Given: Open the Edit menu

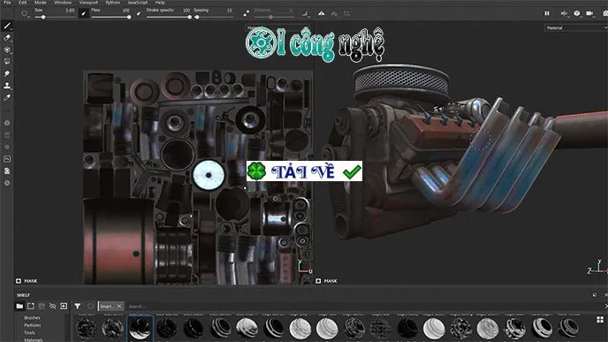Looking at the screenshot, I should [23, 3].
